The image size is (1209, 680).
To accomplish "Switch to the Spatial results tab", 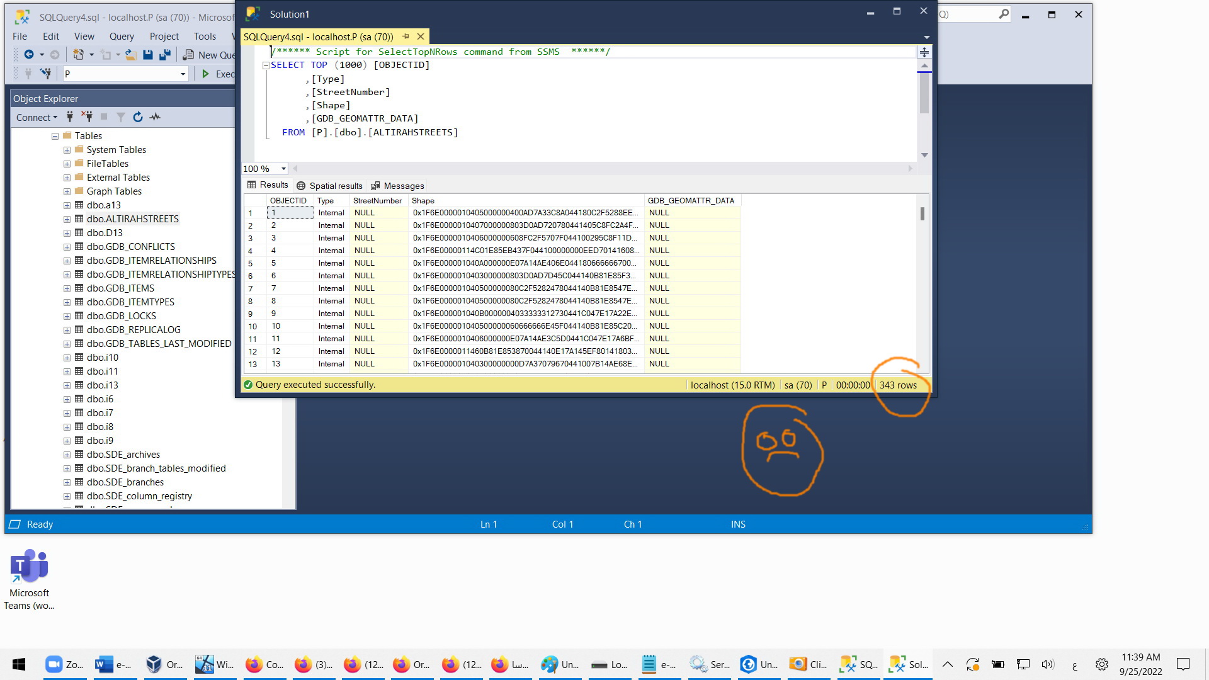I will click(329, 186).
